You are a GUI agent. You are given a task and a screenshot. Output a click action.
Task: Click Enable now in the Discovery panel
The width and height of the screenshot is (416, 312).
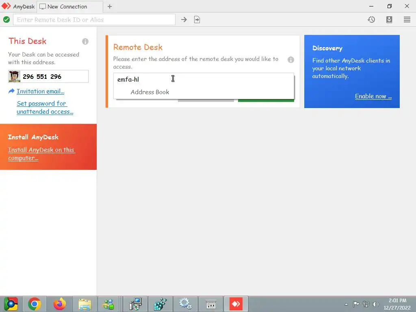click(373, 96)
